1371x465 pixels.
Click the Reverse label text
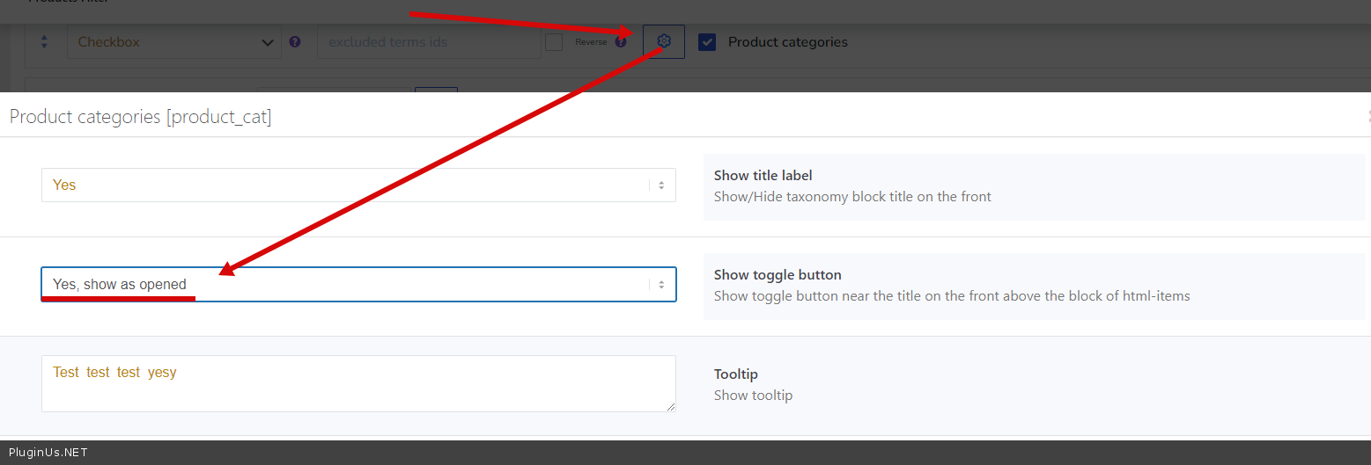tap(591, 42)
